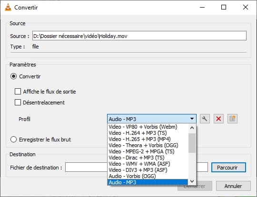The width and height of the screenshot is (257, 197).
Task: Click scroll down arrow in profile list
Action: (192, 181)
